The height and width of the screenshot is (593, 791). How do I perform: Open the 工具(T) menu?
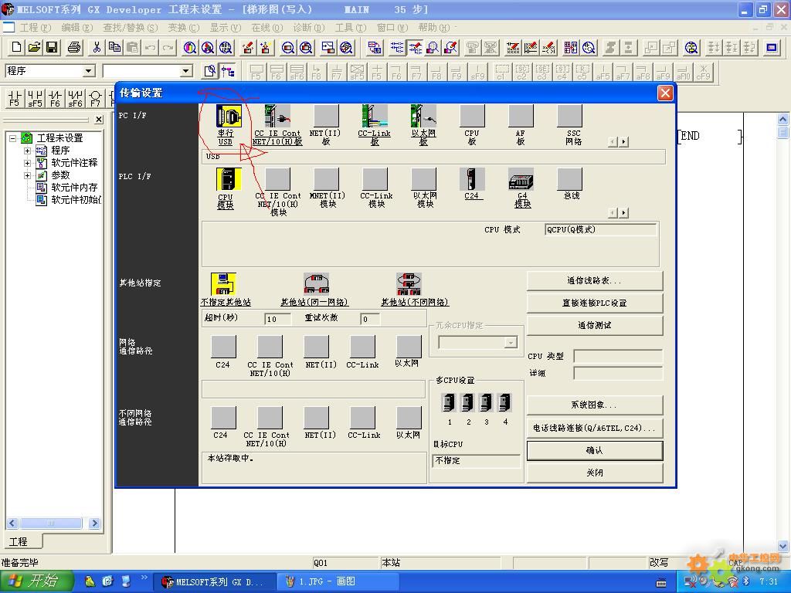(x=351, y=28)
